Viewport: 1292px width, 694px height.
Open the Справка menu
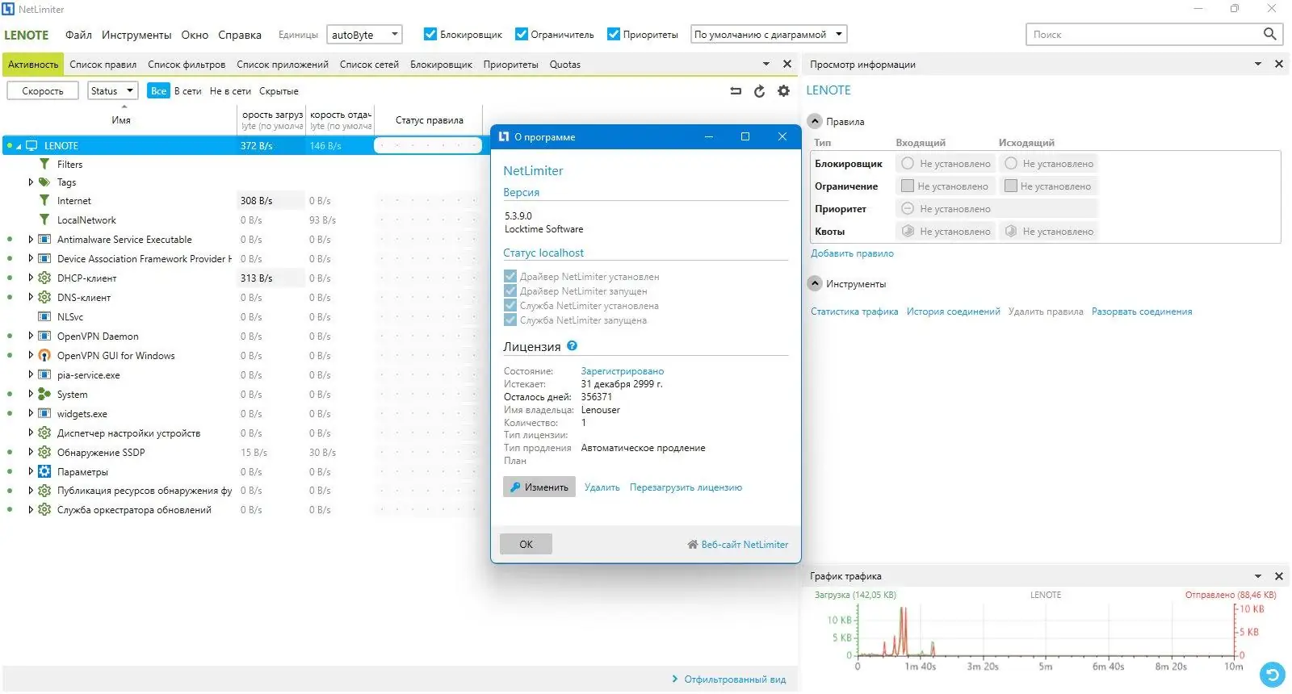pos(240,35)
